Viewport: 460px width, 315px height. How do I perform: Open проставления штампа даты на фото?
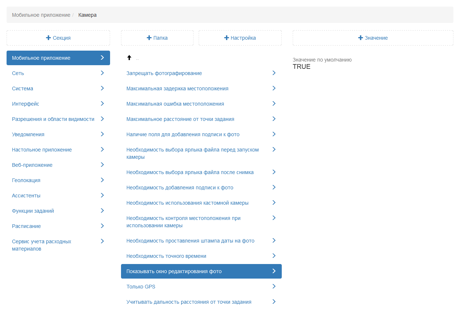coord(201,241)
